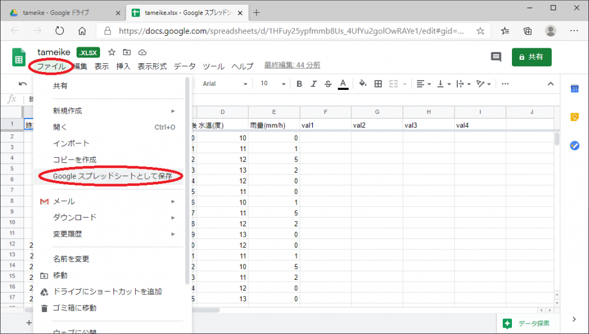Apply strikethrough formatting

coord(328,84)
